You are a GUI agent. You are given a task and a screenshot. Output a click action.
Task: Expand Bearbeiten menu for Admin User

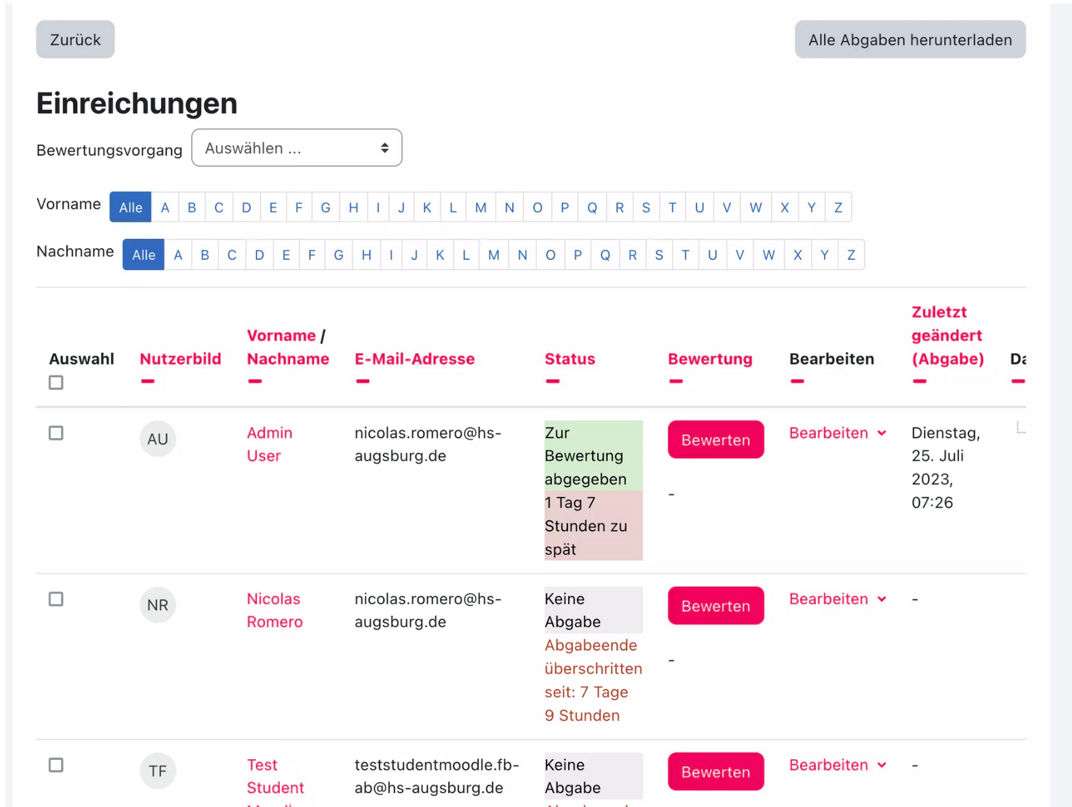(x=838, y=433)
